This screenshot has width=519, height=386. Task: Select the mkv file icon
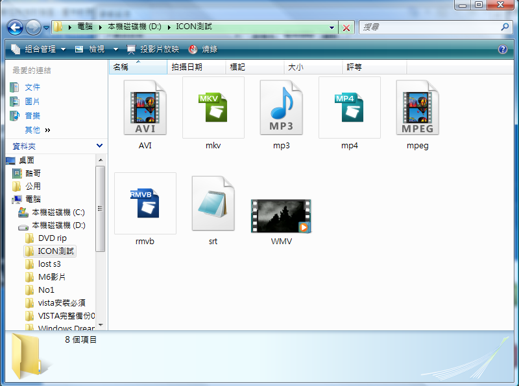(213, 108)
